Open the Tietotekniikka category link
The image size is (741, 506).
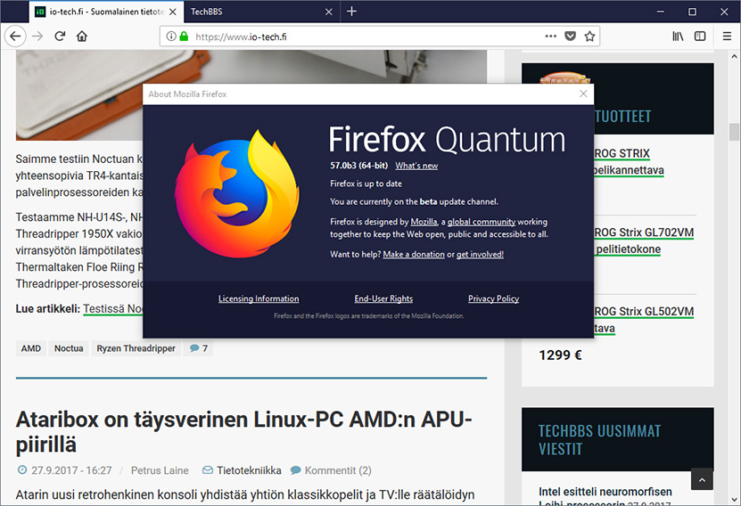[249, 470]
